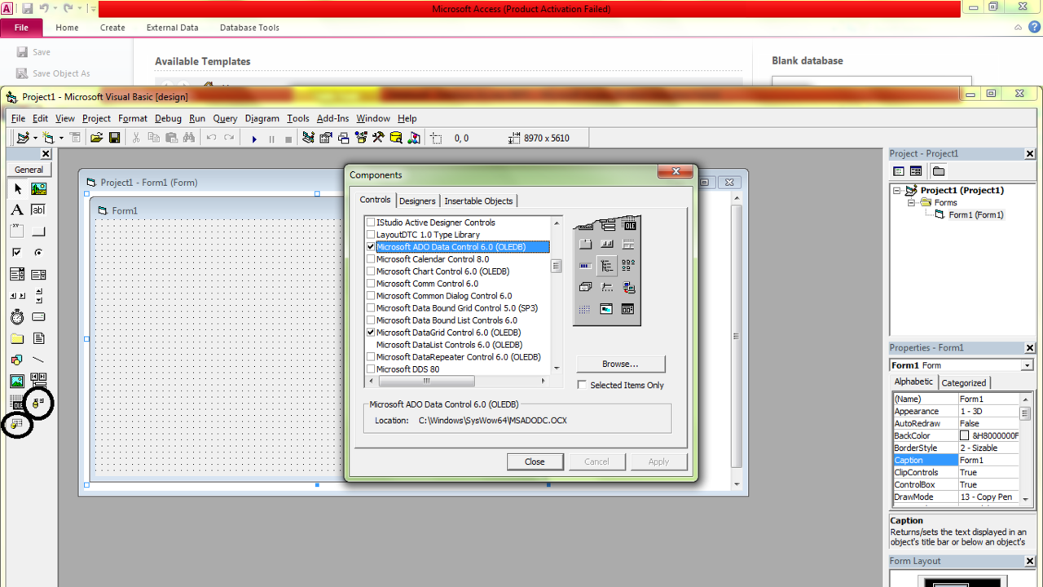Open Add Project dropdown arrow

35,138
